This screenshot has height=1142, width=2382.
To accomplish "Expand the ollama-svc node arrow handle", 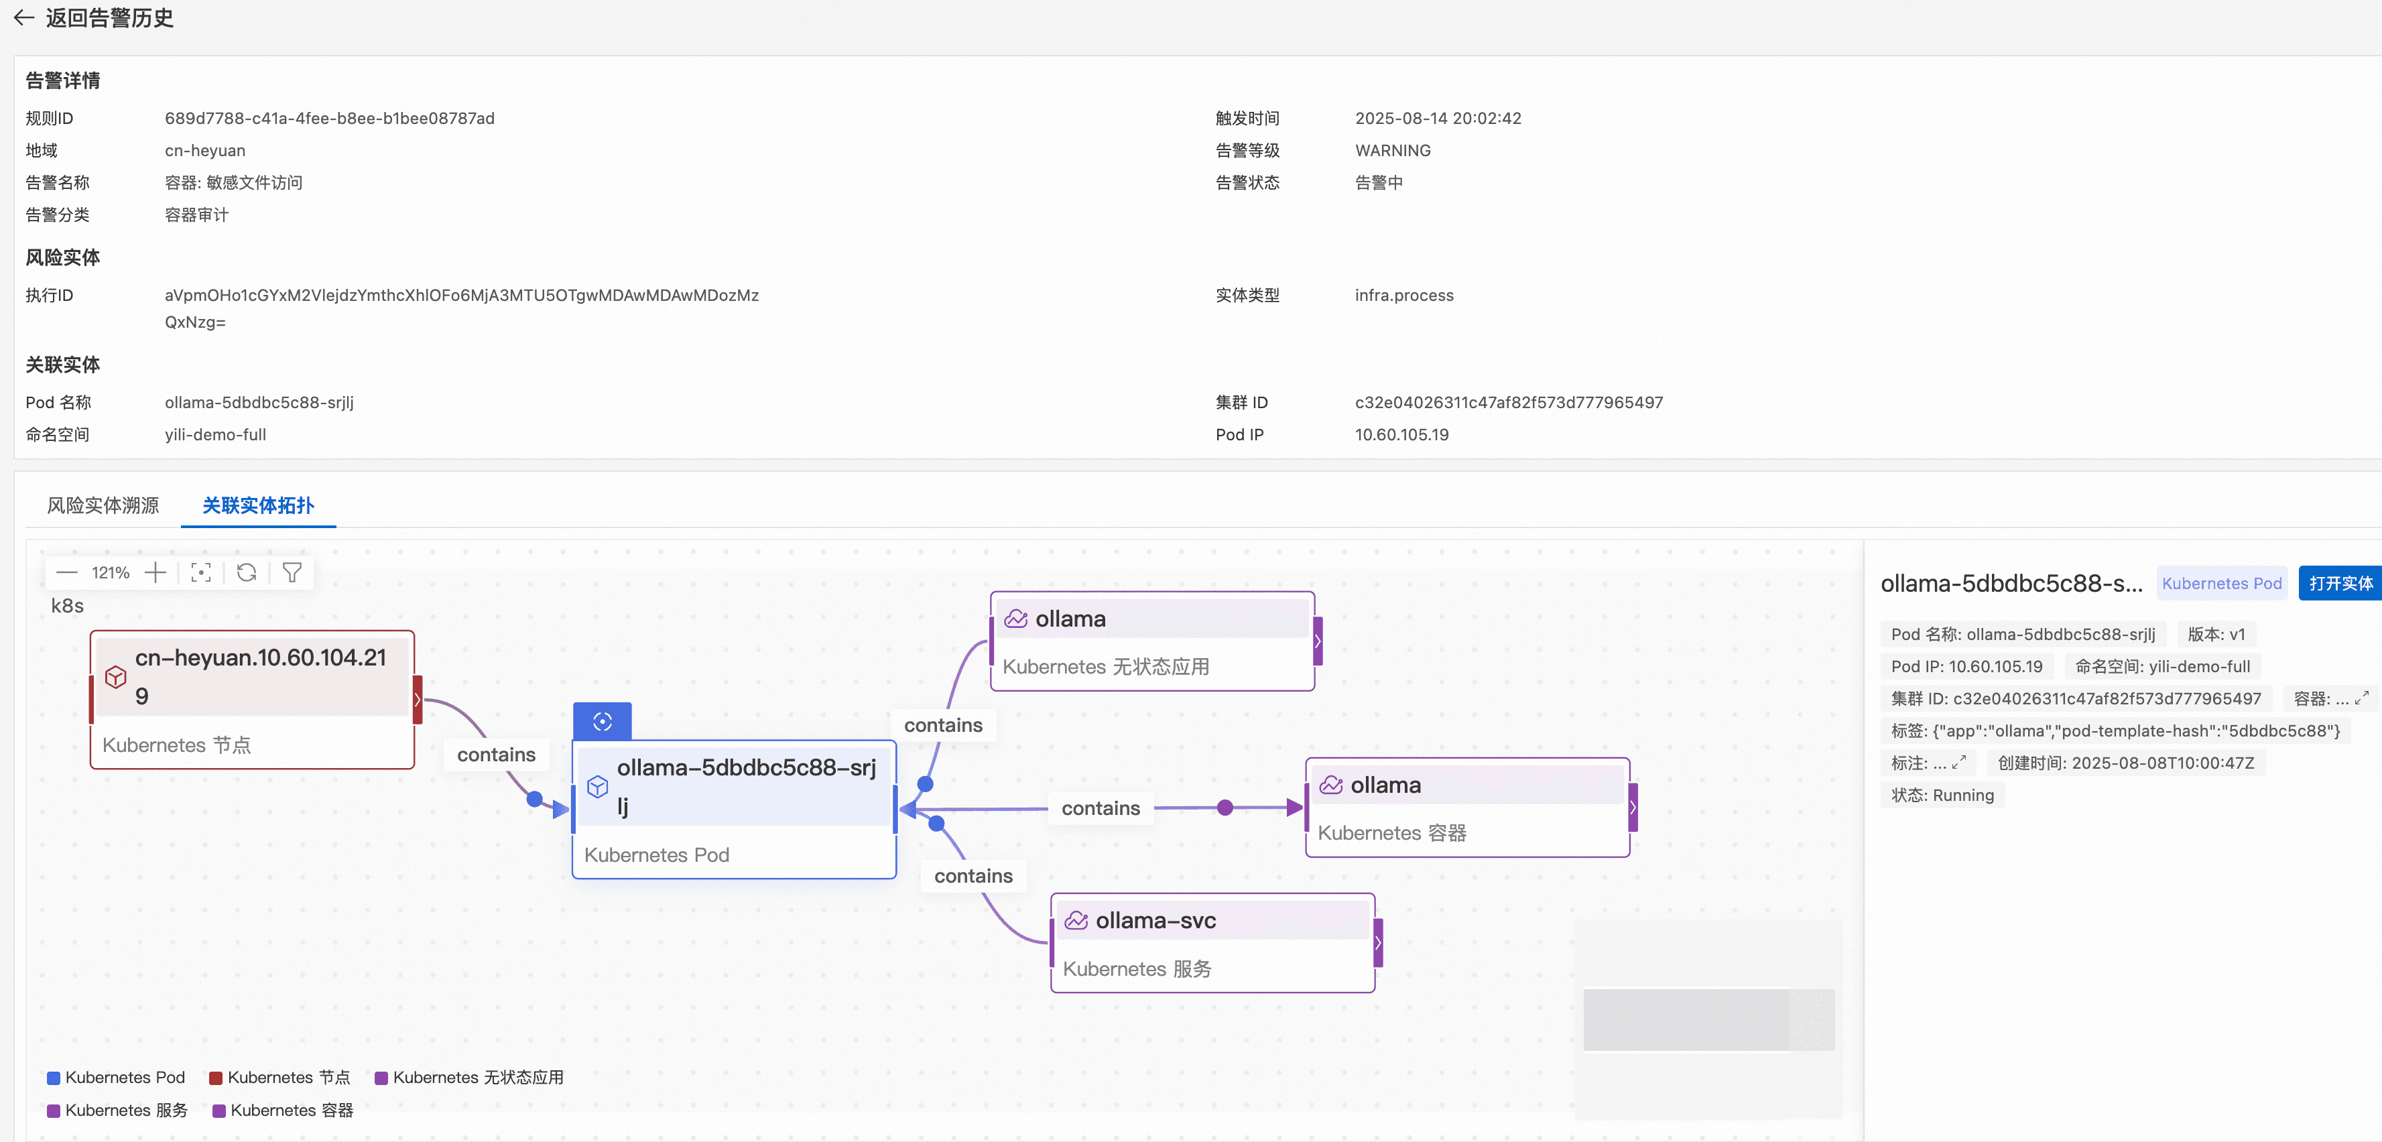I will (x=1378, y=943).
